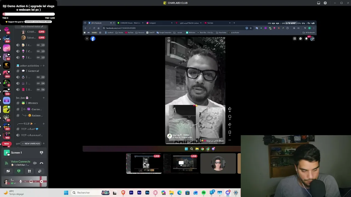Search reels with the magnifier icon

(x=222, y=41)
